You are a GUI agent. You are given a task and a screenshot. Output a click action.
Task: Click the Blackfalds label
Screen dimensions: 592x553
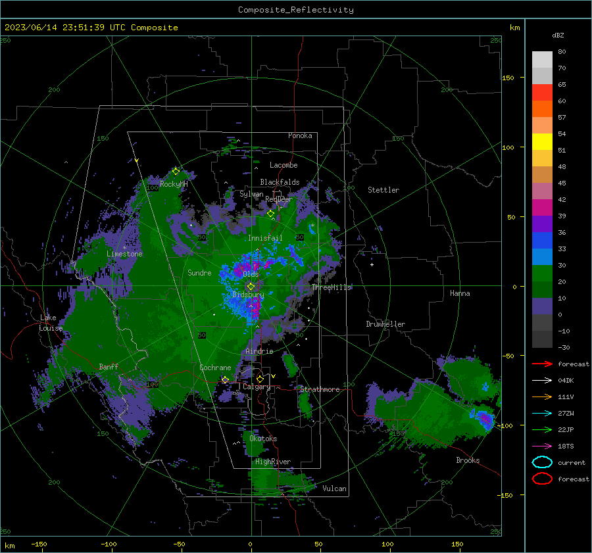pyautogui.click(x=280, y=182)
